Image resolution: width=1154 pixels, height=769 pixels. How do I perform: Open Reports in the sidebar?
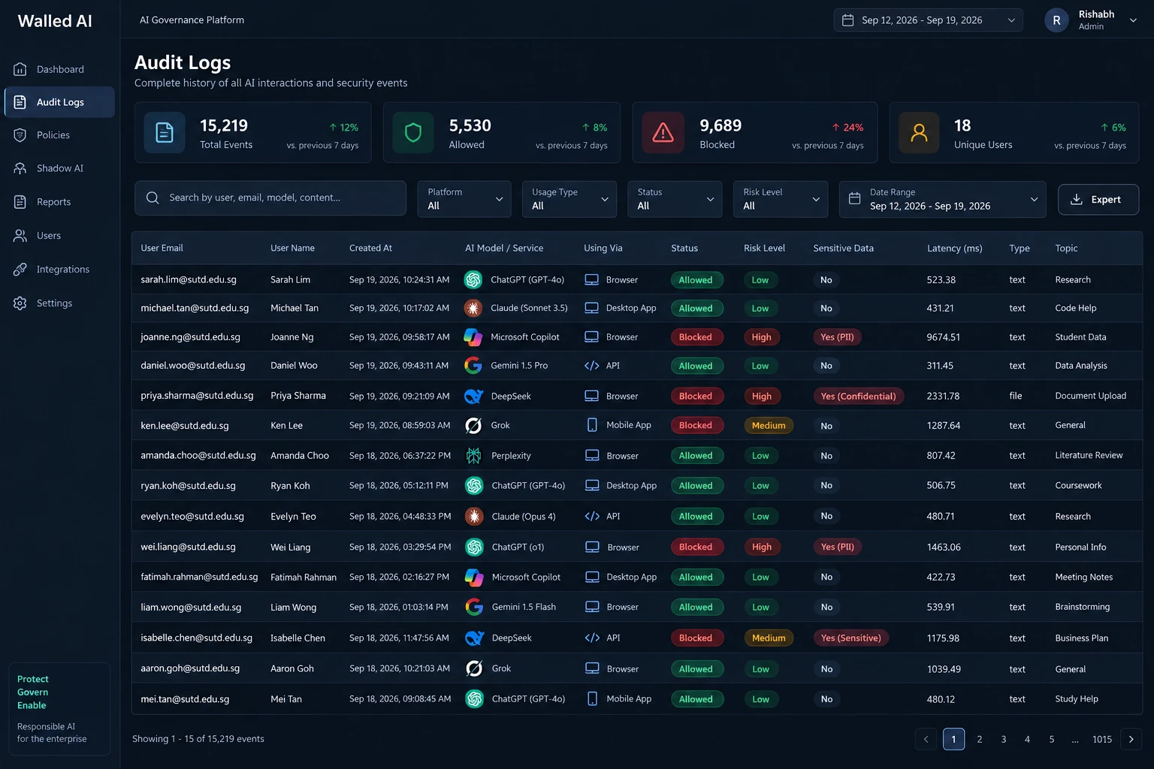59,202
